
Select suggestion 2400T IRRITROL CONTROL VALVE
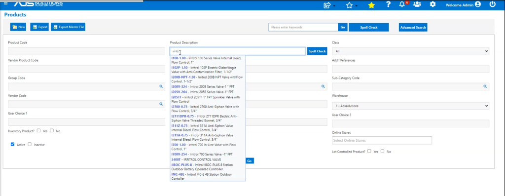point(208,159)
